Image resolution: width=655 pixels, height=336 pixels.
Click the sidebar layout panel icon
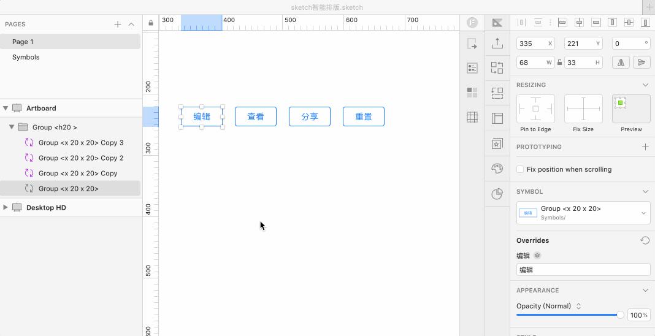pyautogui.click(x=497, y=118)
